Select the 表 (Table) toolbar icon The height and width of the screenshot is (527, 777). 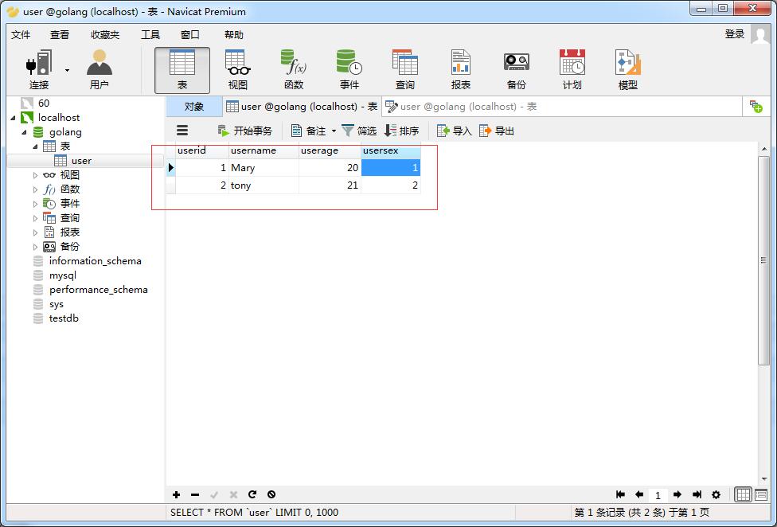pos(182,70)
